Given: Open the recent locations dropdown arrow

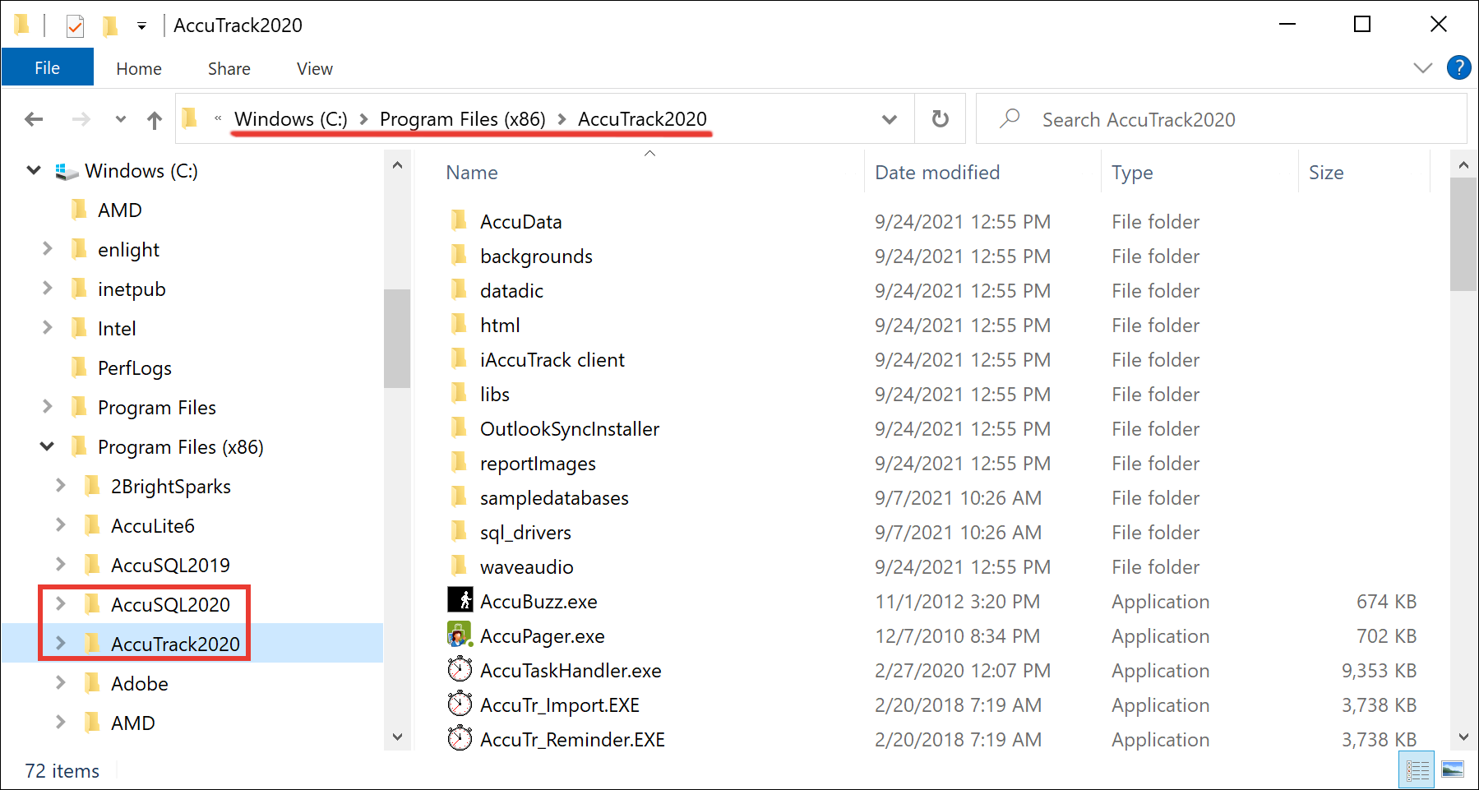Looking at the screenshot, I should point(121,119).
